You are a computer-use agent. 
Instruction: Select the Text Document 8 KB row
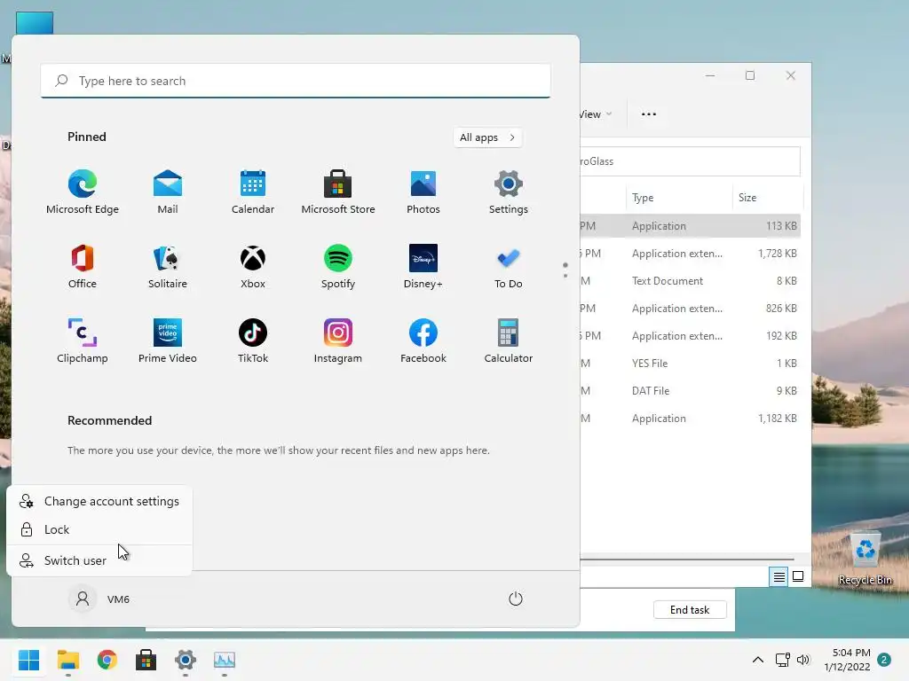click(690, 281)
